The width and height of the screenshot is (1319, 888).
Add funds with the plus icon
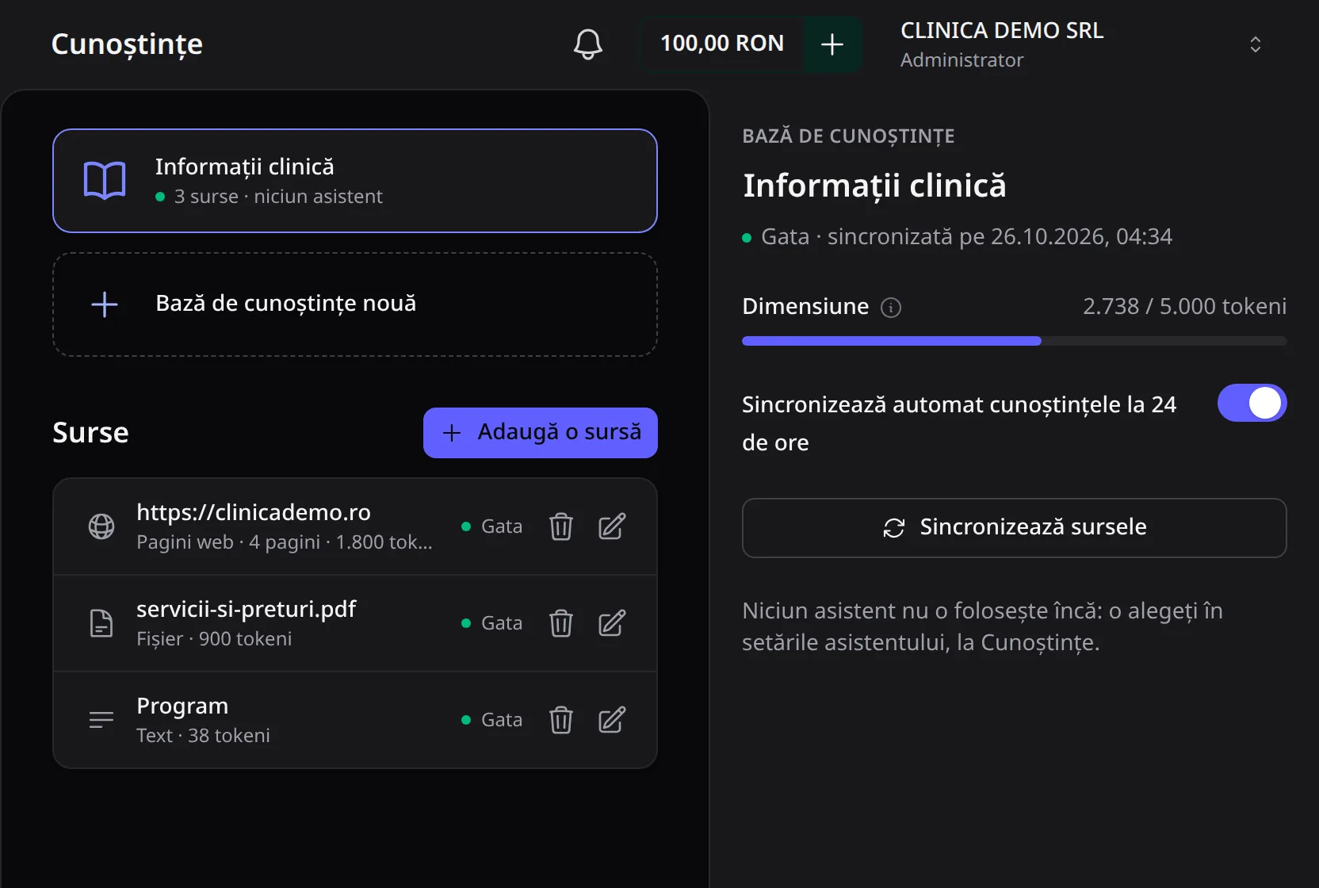(832, 44)
